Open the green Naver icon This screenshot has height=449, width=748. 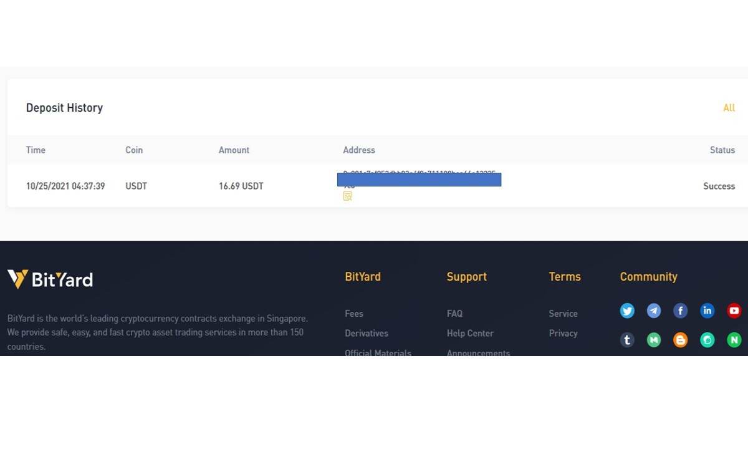click(734, 340)
